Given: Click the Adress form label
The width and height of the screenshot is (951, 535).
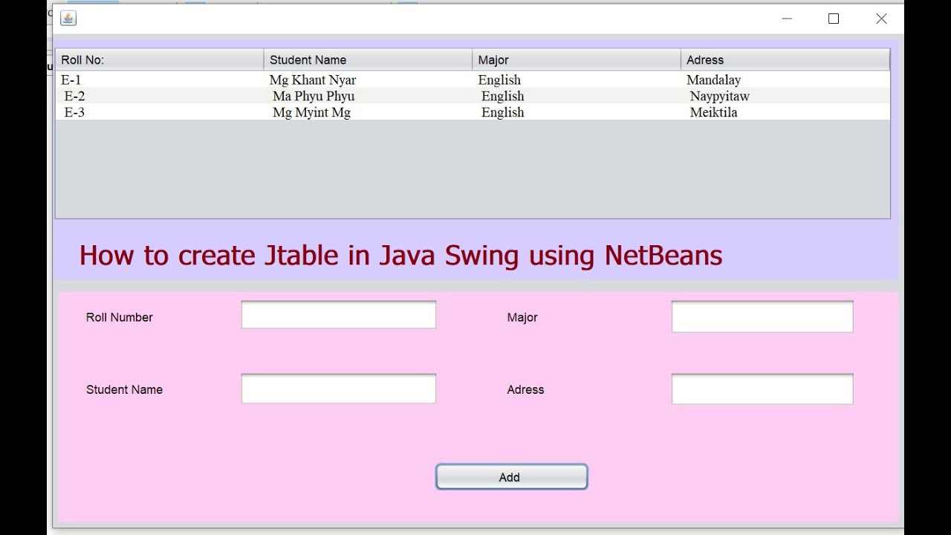Looking at the screenshot, I should [x=525, y=389].
